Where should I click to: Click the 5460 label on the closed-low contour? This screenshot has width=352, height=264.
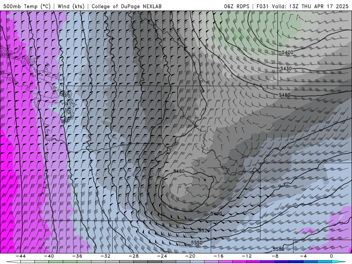tap(179, 171)
